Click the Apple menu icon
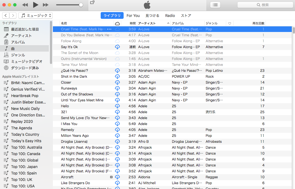 coord(147,5)
